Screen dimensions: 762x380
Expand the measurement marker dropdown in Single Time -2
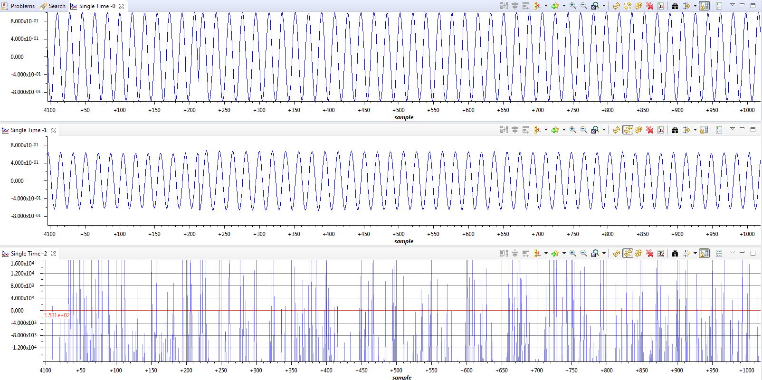546,253
